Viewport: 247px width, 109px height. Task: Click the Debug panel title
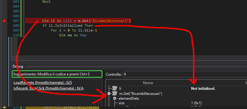click(x=18, y=66)
